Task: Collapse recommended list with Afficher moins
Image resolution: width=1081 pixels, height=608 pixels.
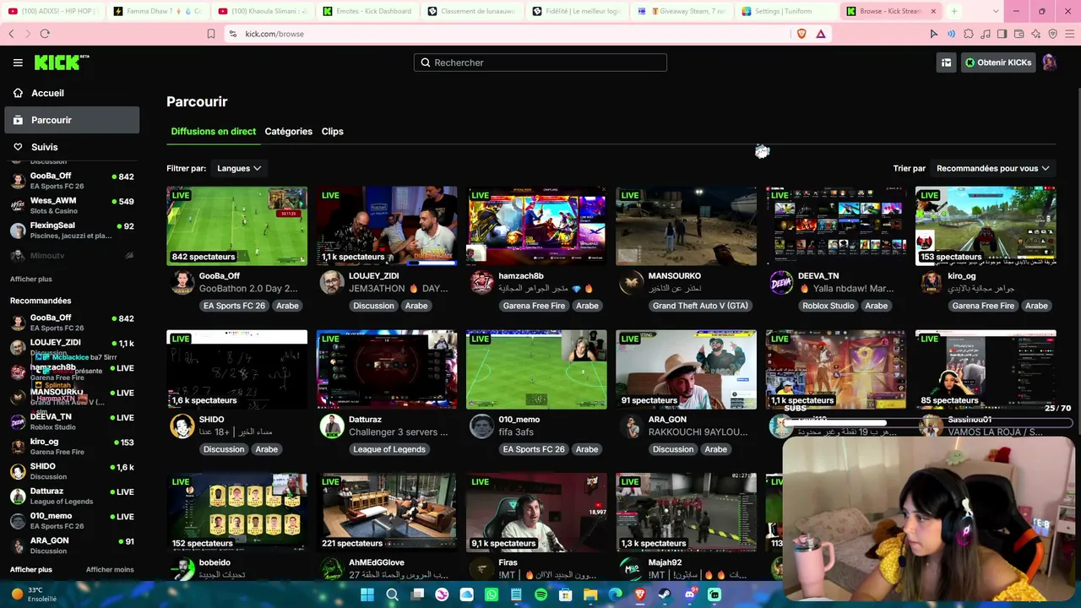Action: tap(110, 569)
